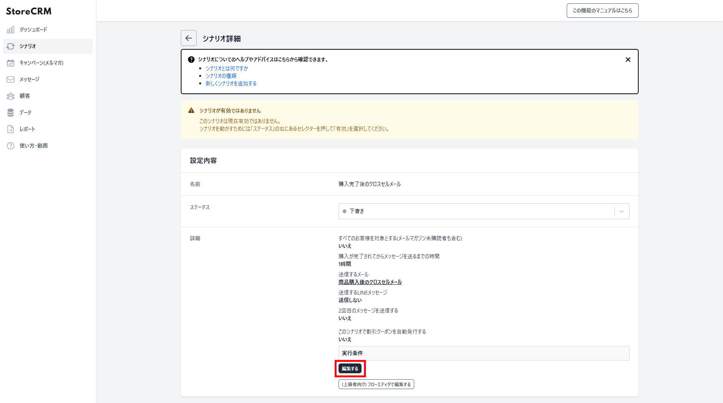Click the campaign calendar icon
This screenshot has width=723, height=403.
click(x=11, y=63)
